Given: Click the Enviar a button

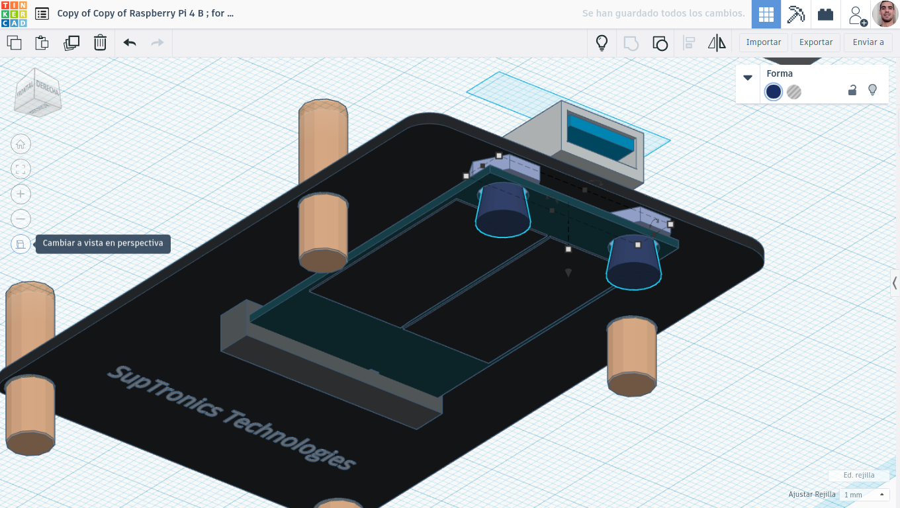Looking at the screenshot, I should click(868, 42).
